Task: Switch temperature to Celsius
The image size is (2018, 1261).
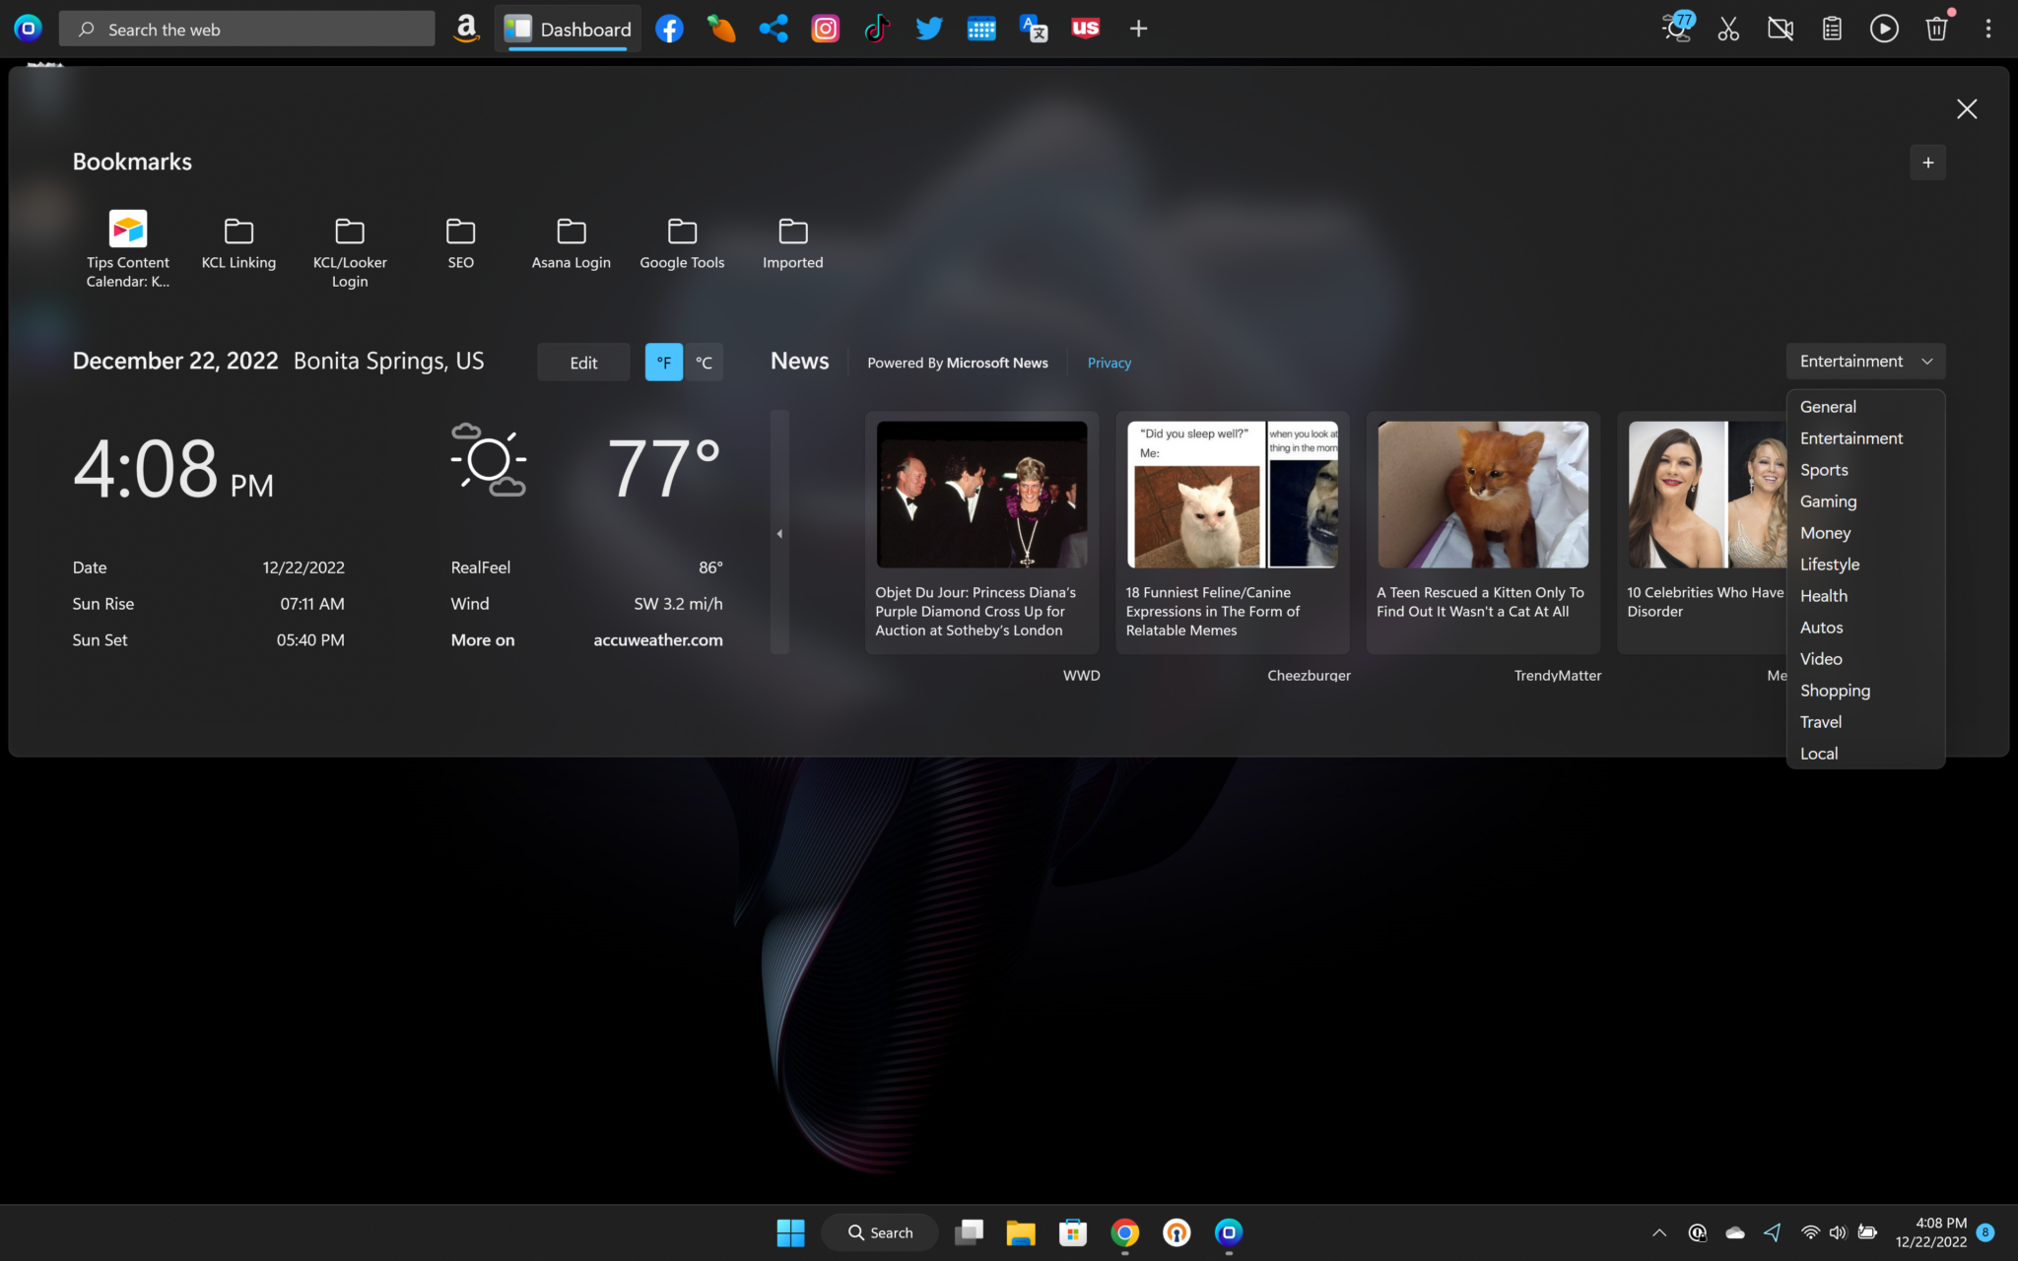Action: (x=704, y=363)
